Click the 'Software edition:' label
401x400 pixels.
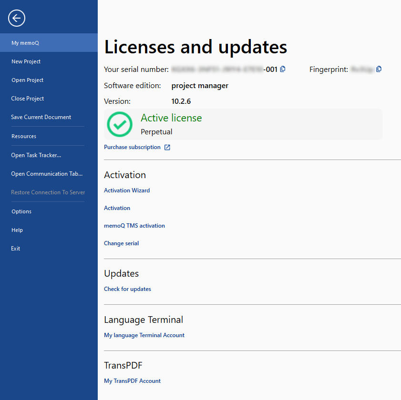coord(133,86)
